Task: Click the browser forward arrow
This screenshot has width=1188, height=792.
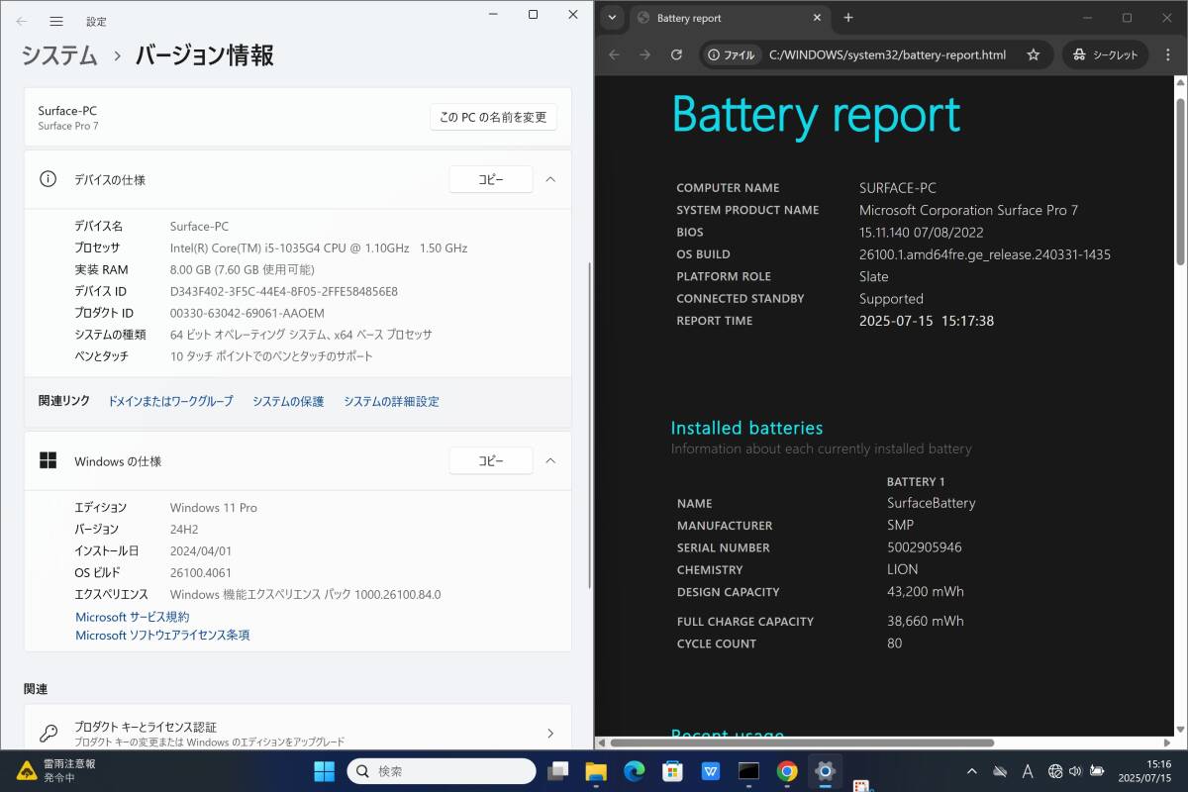Action: point(645,55)
